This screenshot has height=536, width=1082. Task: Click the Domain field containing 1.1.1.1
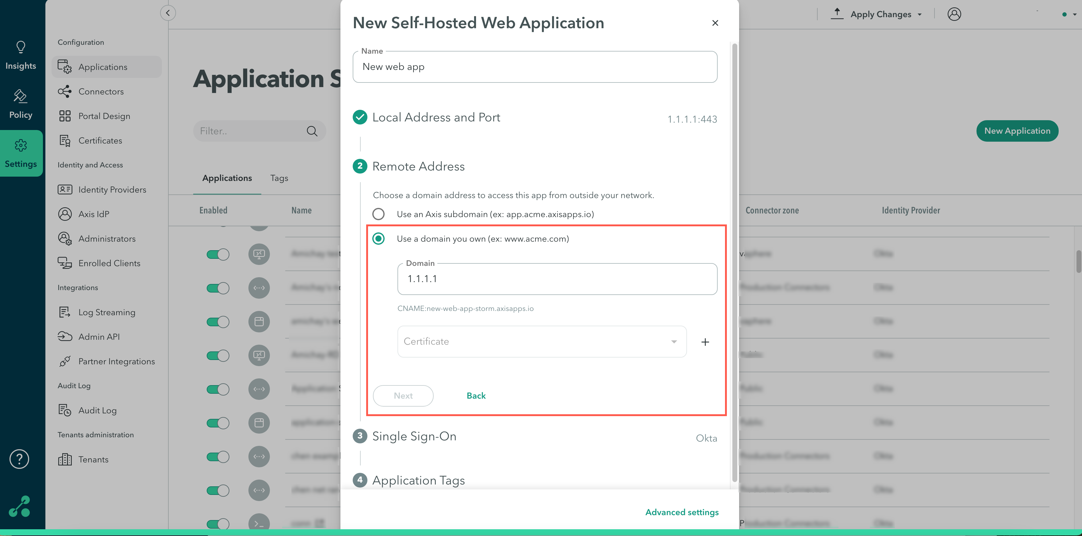(x=557, y=279)
